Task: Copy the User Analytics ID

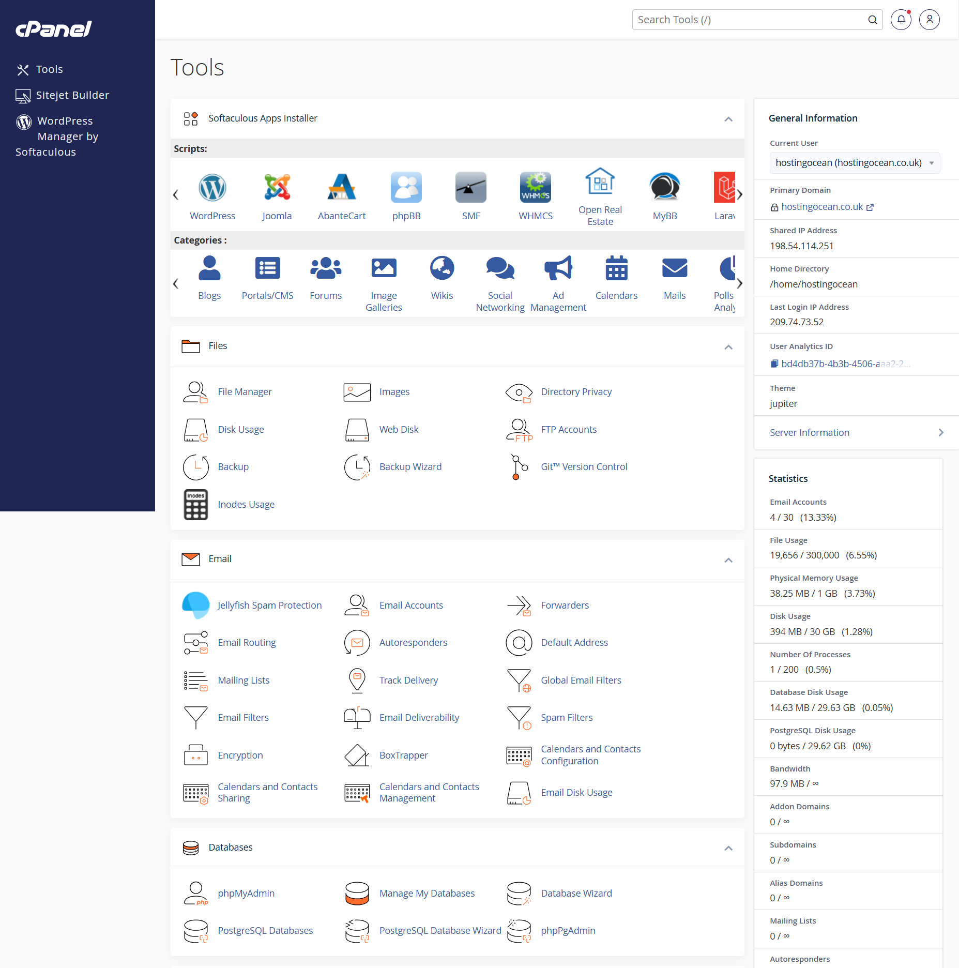Action: coord(774,364)
